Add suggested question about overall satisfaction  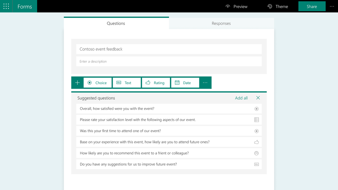tap(169, 109)
